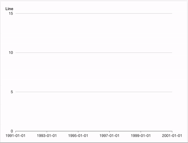Click the y-axis label 5
Screen dimensions: 188x143
click(12, 92)
